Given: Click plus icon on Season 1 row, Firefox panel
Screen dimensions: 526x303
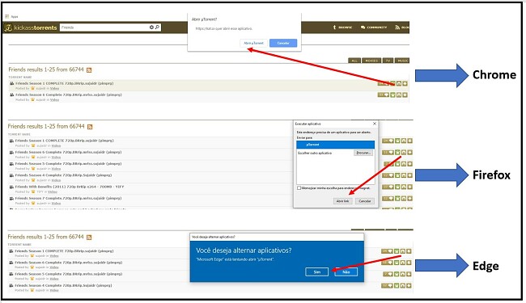Looking at the screenshot, I should point(409,141).
